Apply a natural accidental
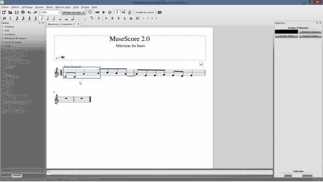The width and height of the screenshot is (323, 182). coord(119,18)
